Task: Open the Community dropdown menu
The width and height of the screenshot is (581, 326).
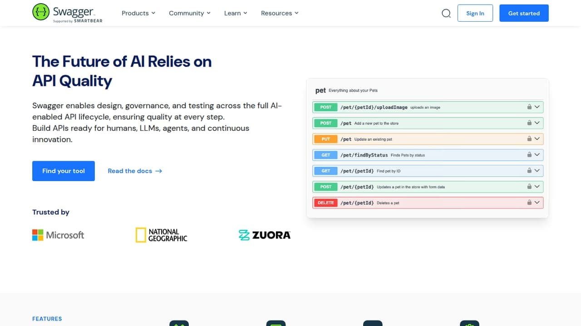Action: (190, 13)
